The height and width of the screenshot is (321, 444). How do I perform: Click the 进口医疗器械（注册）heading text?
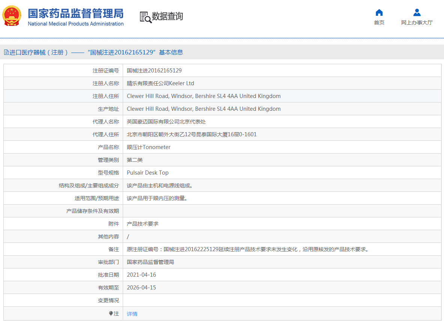click(x=39, y=53)
